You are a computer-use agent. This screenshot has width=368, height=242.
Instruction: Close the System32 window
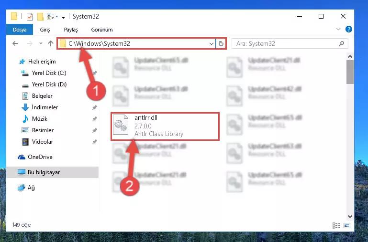coord(343,16)
